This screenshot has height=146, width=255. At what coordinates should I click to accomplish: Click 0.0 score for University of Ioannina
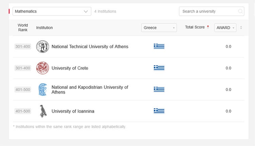coord(228,111)
